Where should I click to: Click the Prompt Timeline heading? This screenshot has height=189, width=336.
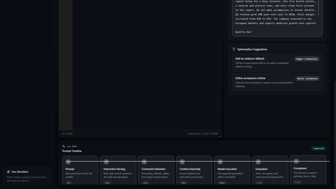72,151
